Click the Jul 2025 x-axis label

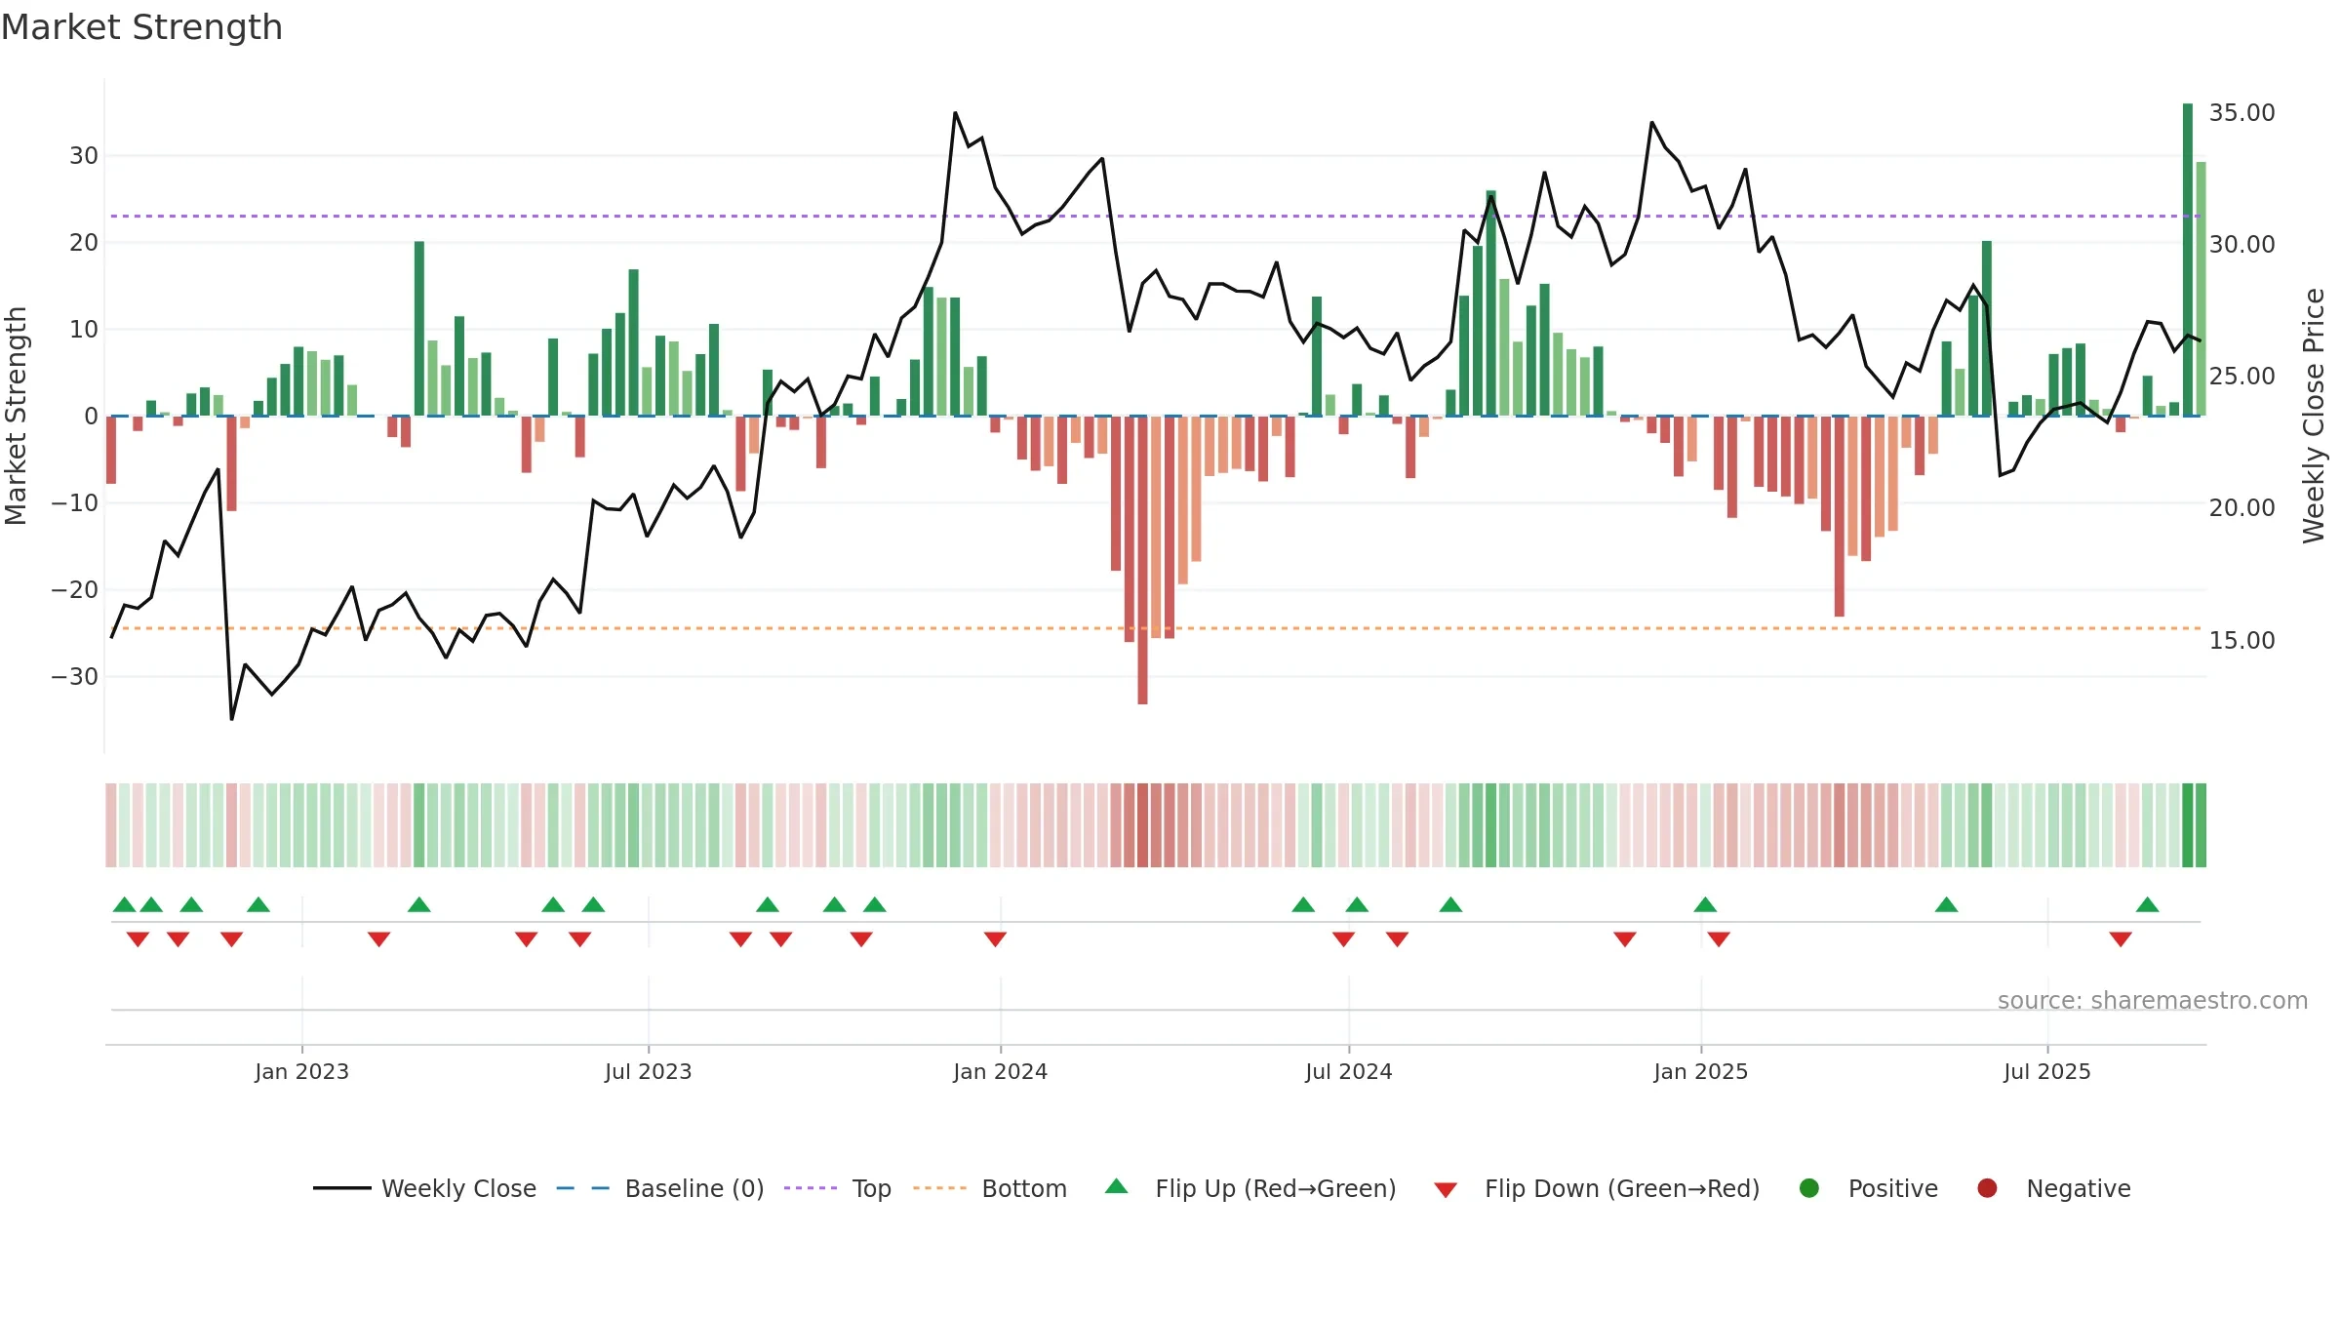tap(2046, 1071)
